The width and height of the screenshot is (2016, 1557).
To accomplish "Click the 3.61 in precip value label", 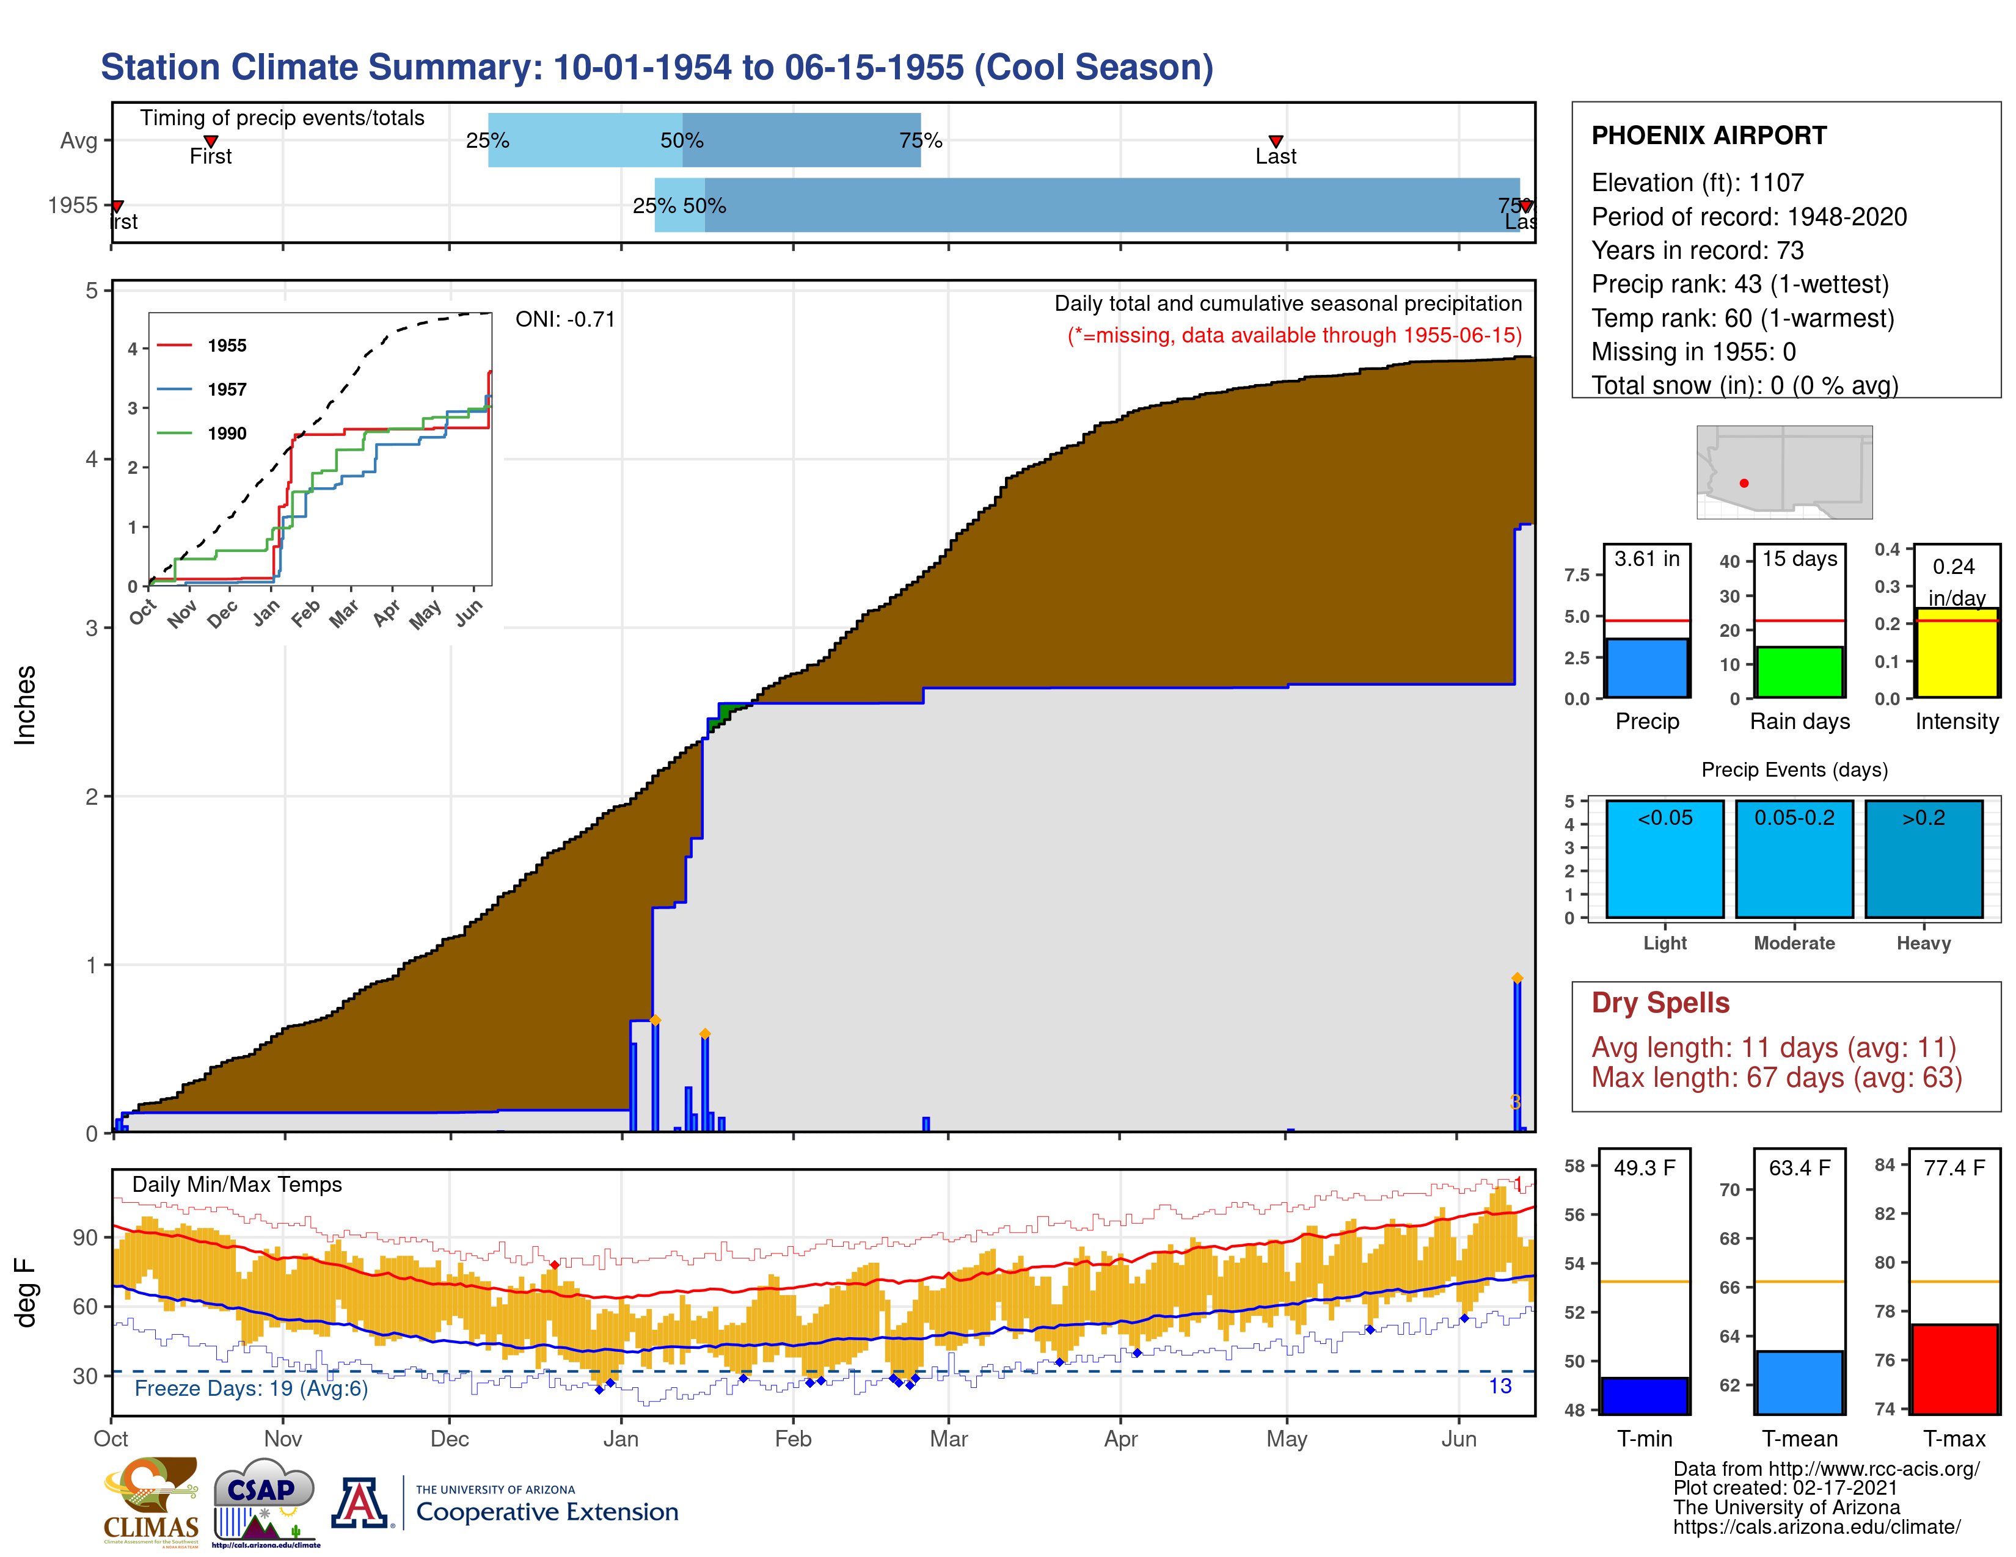I will click(x=1647, y=559).
